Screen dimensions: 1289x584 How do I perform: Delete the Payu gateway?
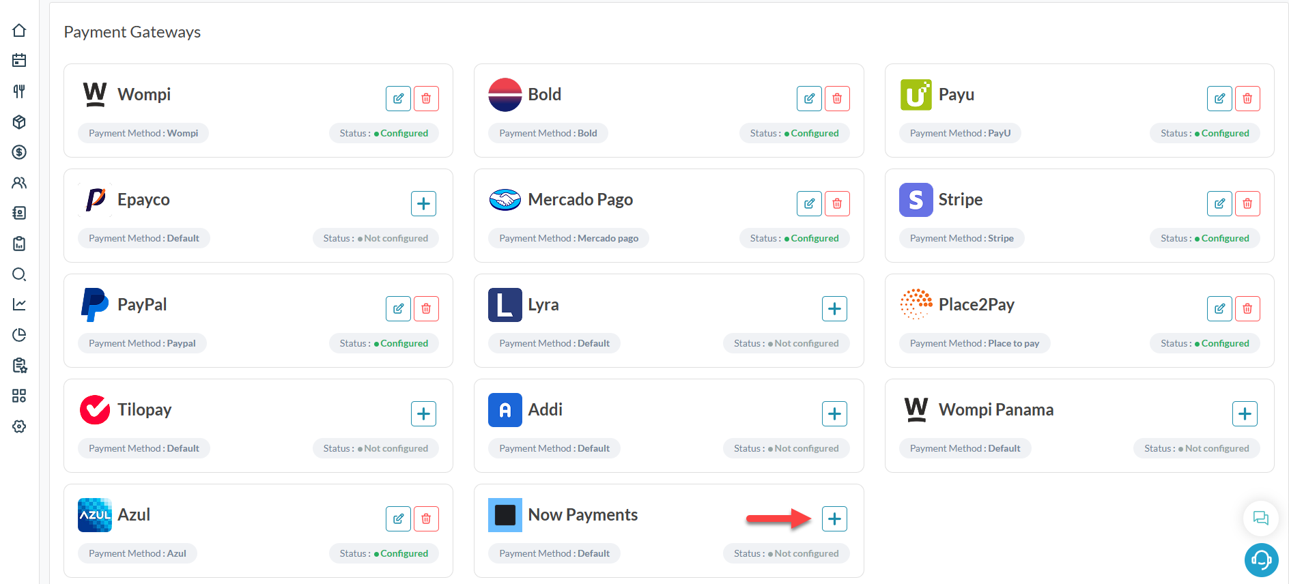tap(1247, 98)
